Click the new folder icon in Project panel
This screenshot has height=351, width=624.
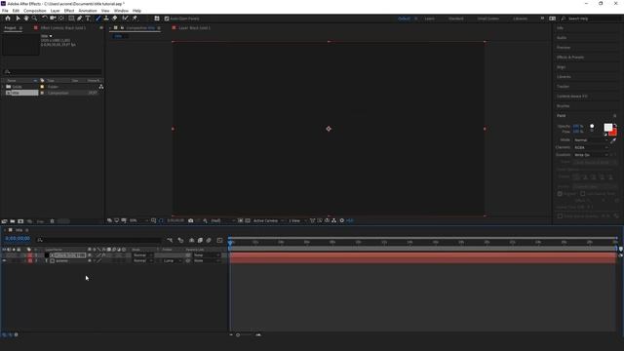tap(13, 221)
